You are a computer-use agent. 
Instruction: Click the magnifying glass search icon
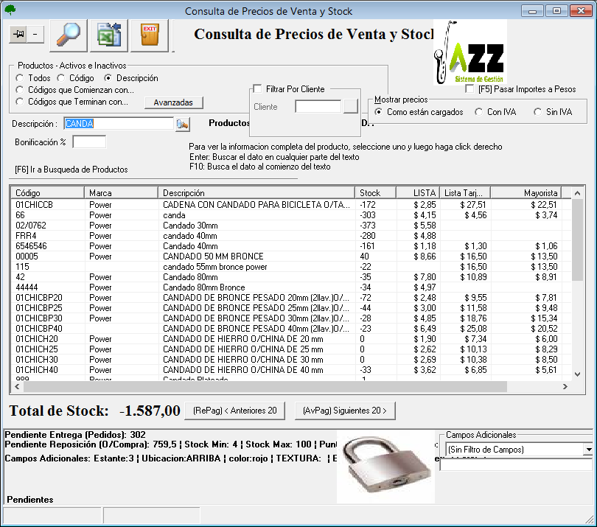(69, 35)
